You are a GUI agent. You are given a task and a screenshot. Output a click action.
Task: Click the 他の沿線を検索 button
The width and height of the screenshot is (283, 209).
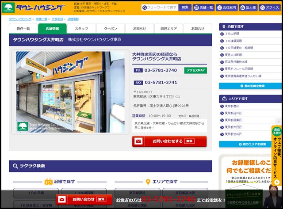coord(250,86)
